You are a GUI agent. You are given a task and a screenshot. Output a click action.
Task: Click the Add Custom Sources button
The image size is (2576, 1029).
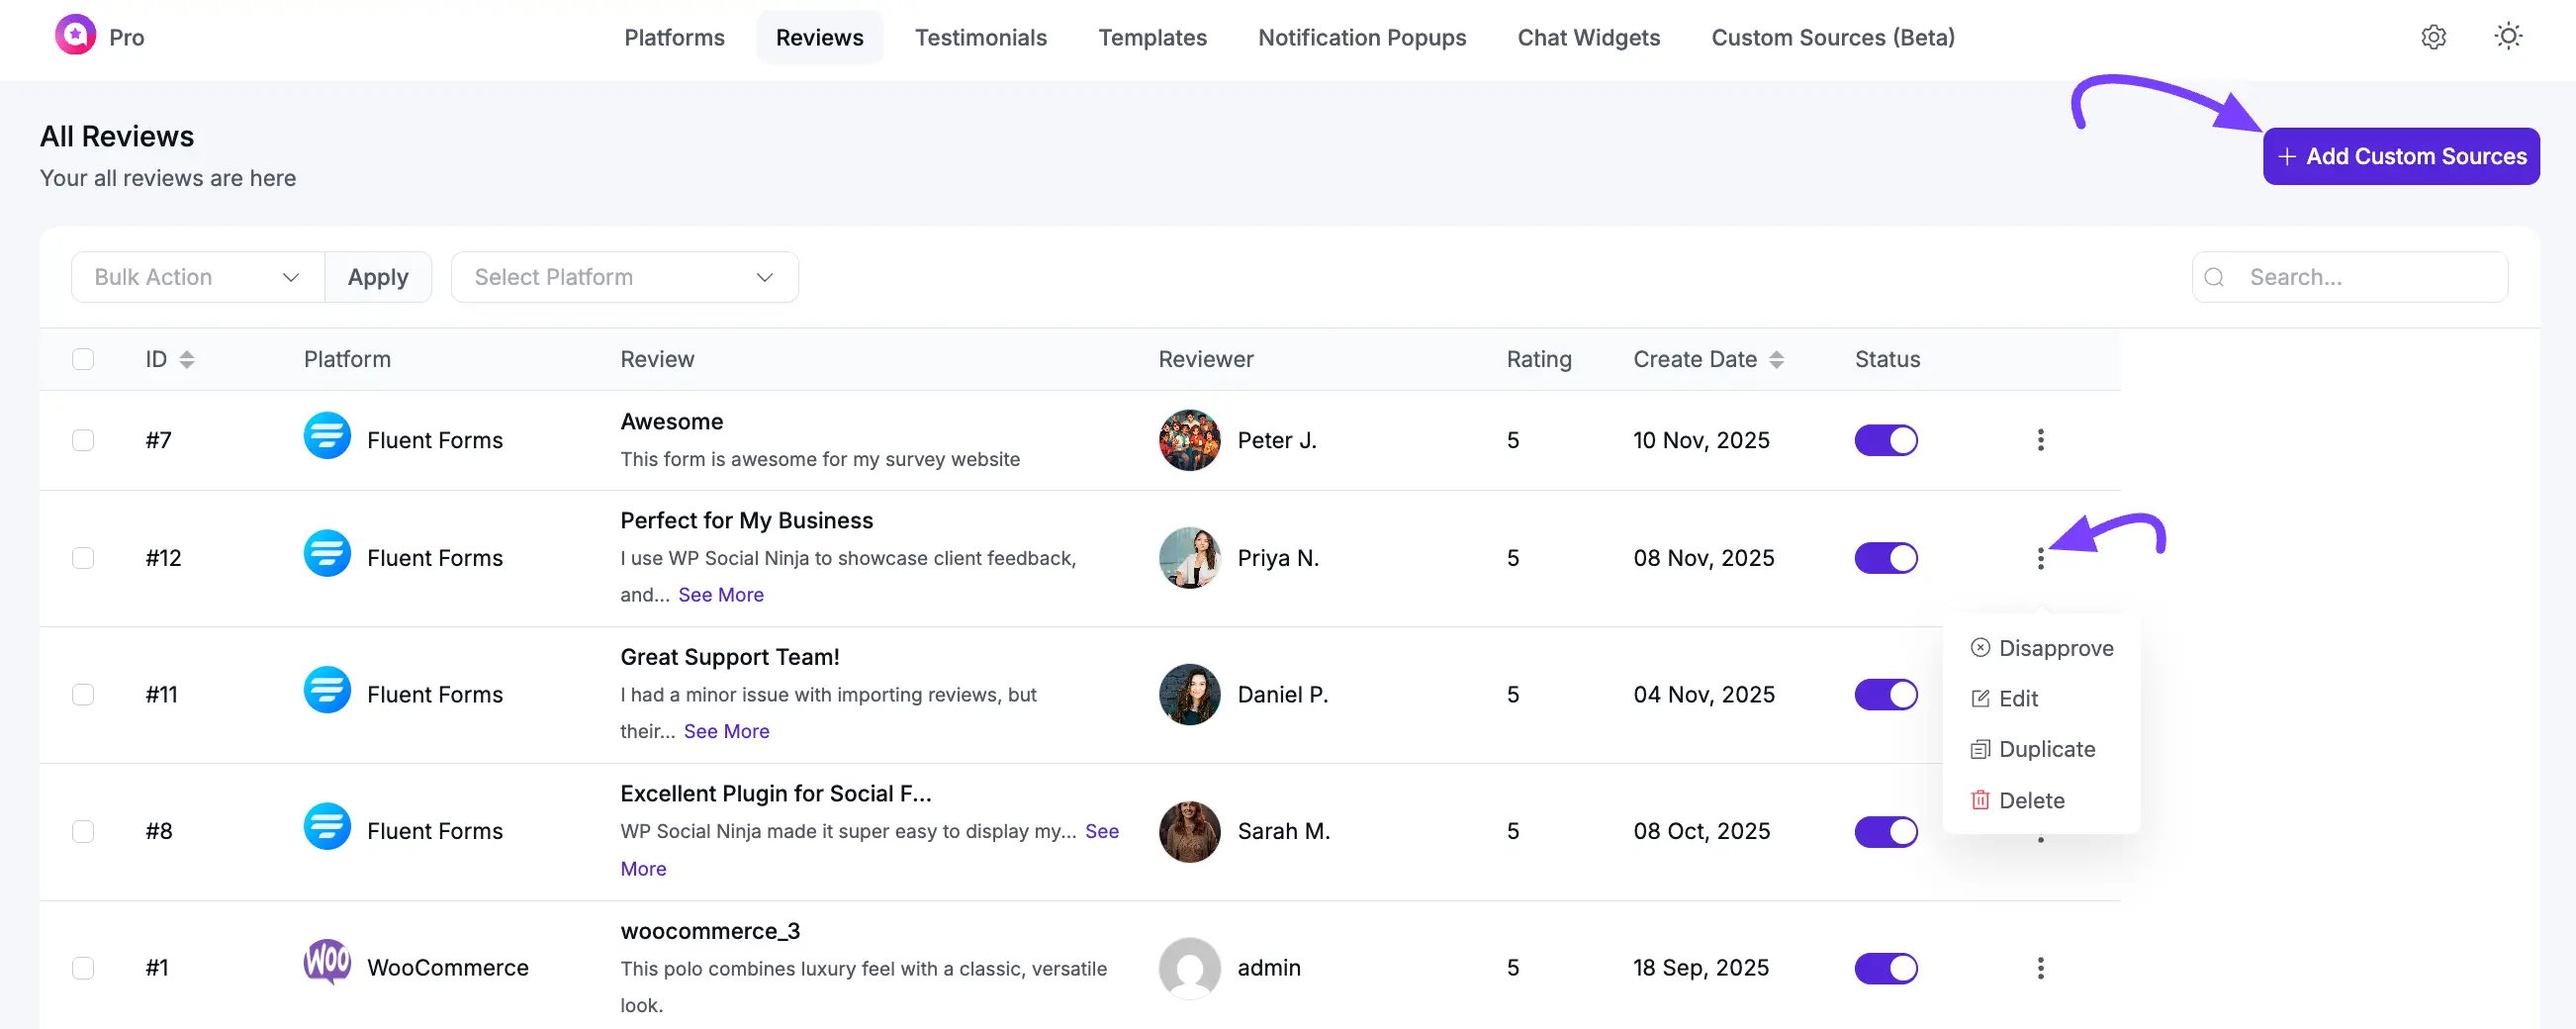click(2400, 156)
